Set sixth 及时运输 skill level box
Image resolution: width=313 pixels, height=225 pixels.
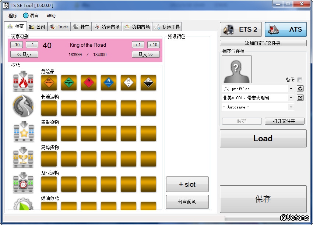tap(148, 184)
